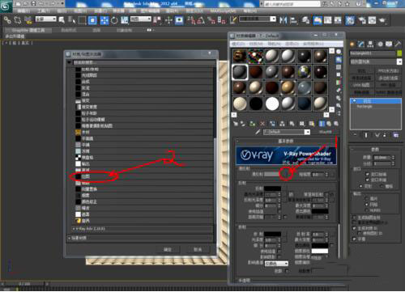Screen dimensions: 405x292
Task: Click the Sample Type flyout icon
Action: click(x=339, y=52)
